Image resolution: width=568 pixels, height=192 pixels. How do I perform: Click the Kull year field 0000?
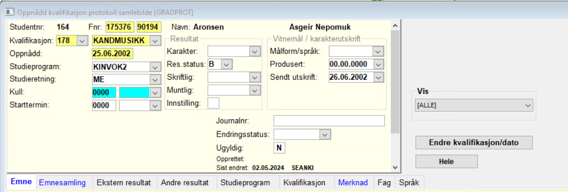[104, 92]
